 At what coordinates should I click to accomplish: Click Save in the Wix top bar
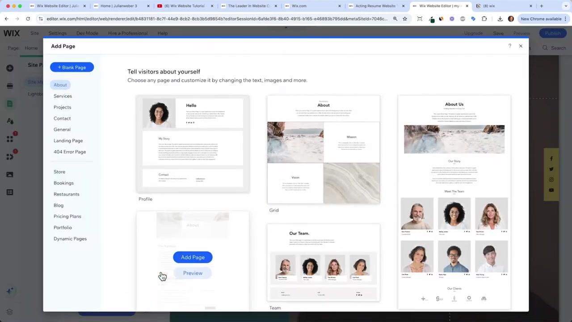(498, 33)
